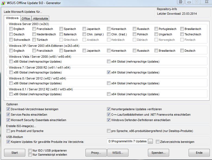Minimize the WSUS Offline Update window
This screenshot has width=212, height=160.
pos(189,2)
